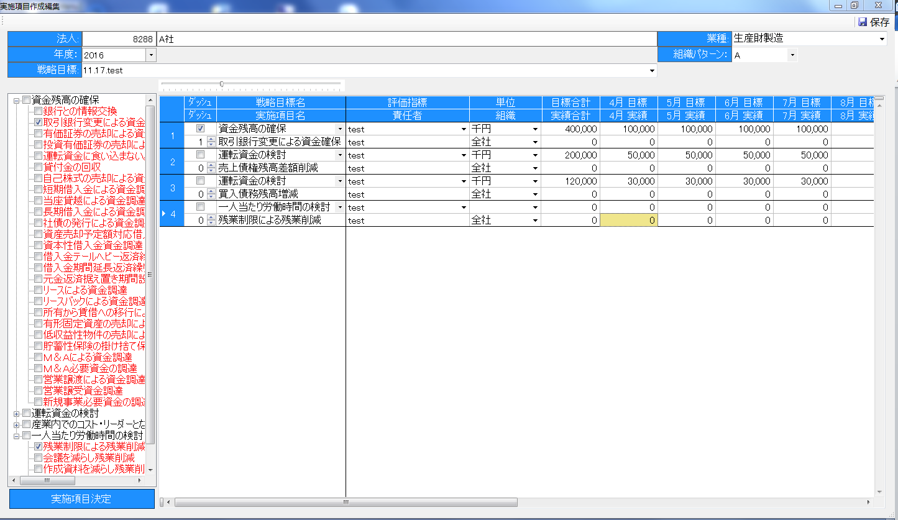The image size is (898, 520).
Task: Collapse the 資金残高の確保 tree node
Action: 17,100
